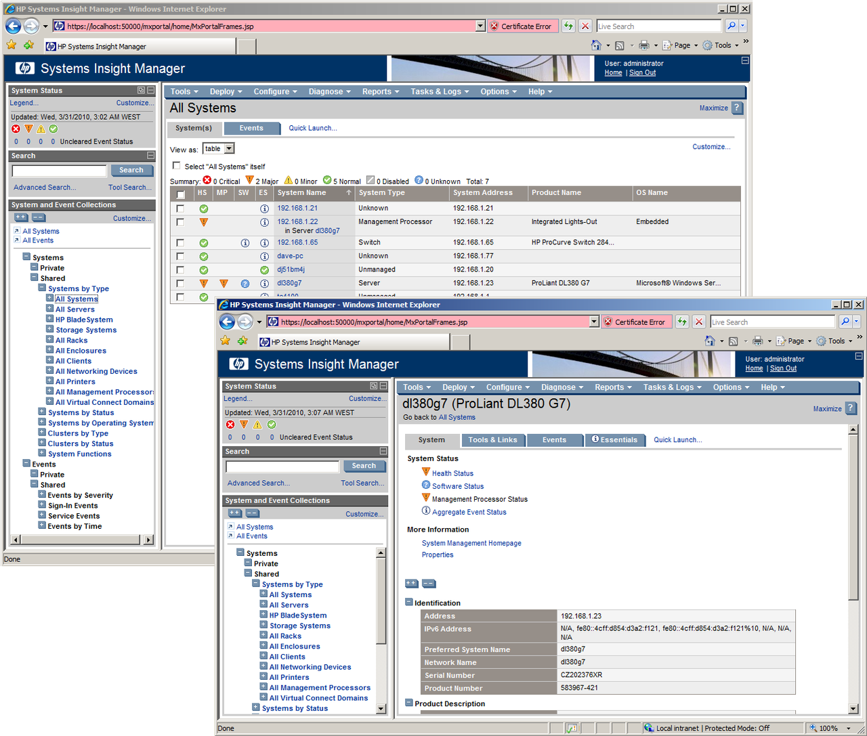Image resolution: width=867 pixels, height=736 pixels.
Task: Check the row checkbox for dave-pc
Action: (180, 256)
